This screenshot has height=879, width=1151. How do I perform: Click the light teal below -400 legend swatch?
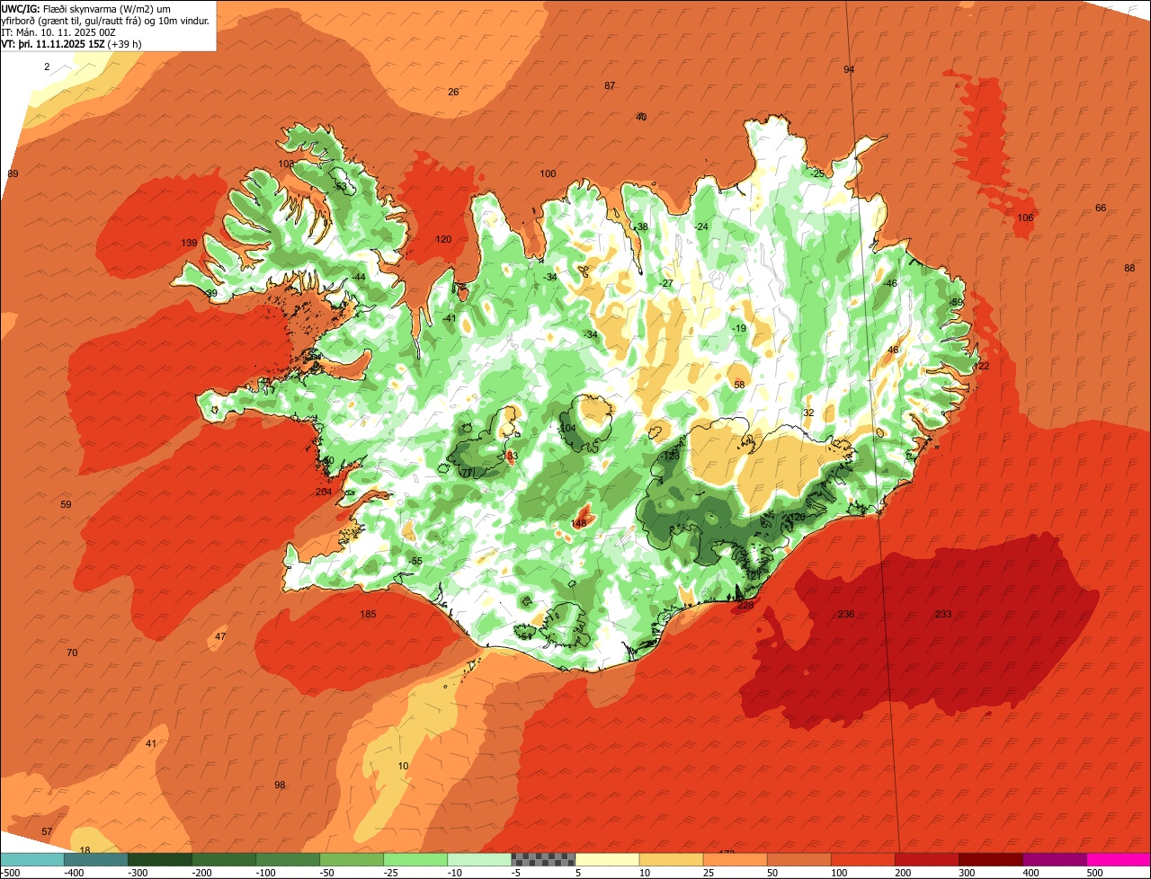[x=31, y=859]
